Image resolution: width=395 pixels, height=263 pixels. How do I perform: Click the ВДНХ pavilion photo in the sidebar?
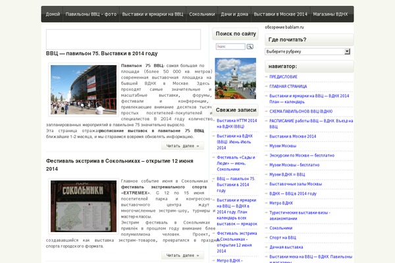point(236,78)
